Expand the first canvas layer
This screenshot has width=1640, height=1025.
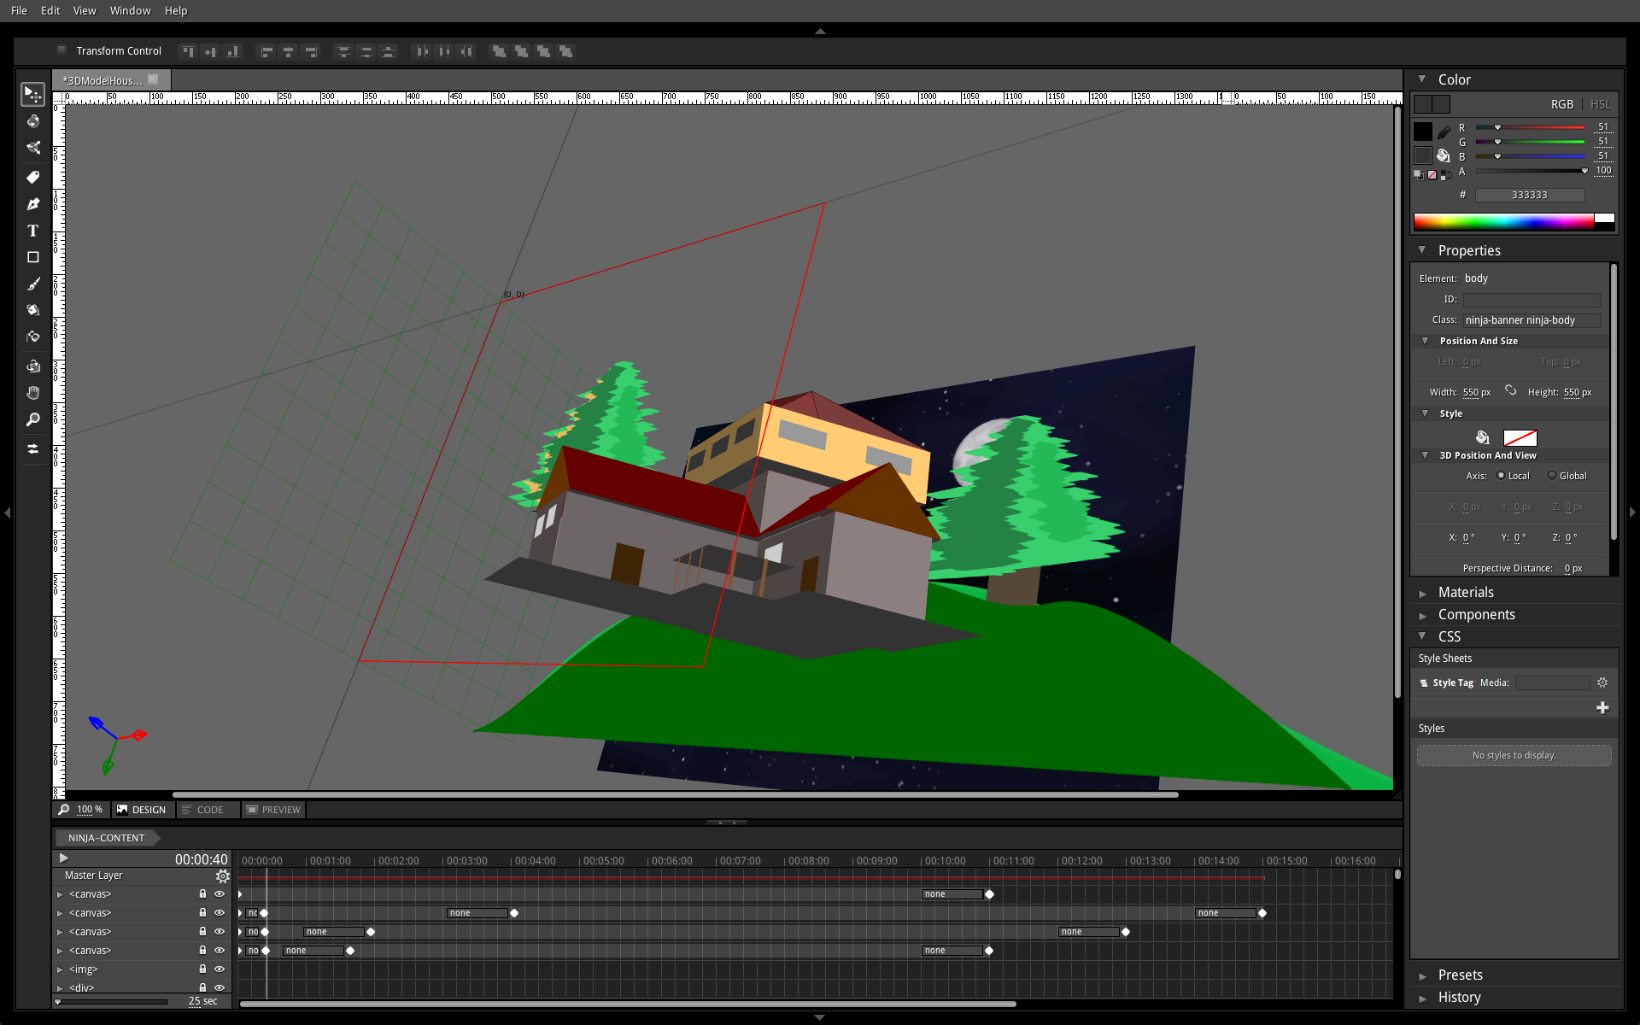60,894
